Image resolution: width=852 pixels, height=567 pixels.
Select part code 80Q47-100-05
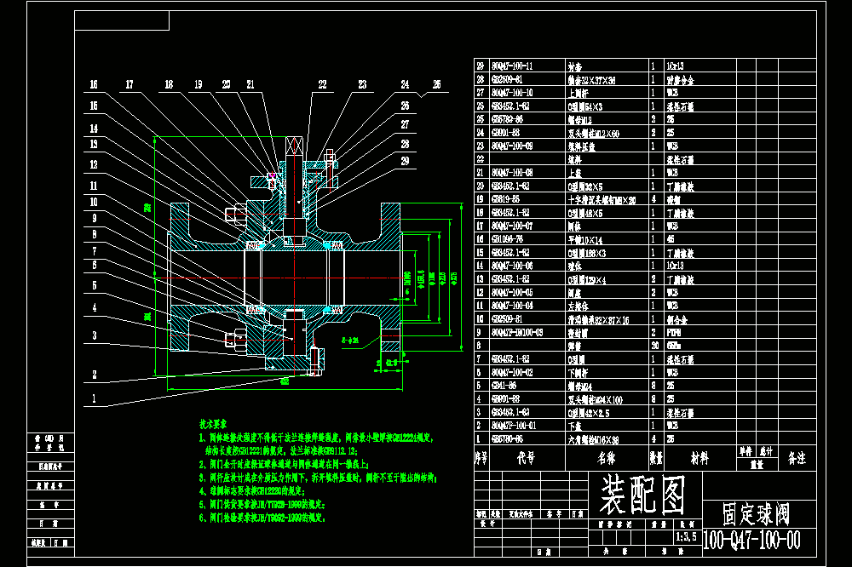pos(512,292)
